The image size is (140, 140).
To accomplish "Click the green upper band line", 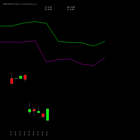I will click(x=52, y=32).
